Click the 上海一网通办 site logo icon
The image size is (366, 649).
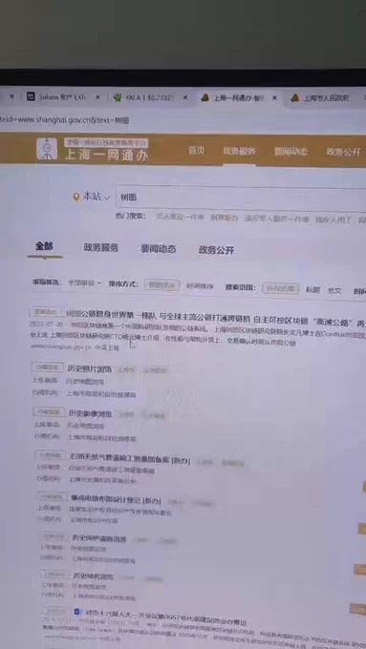click(x=47, y=148)
